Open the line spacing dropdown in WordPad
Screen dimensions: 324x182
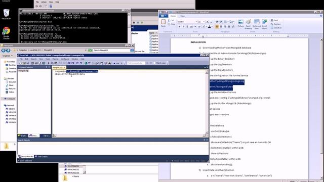tap(234, 22)
